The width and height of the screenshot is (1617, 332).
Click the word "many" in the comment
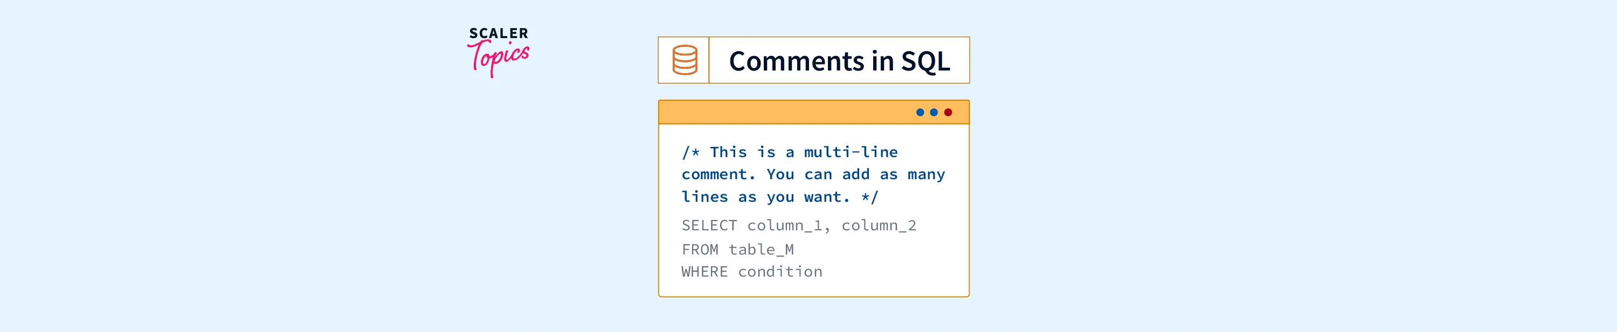[926, 175]
